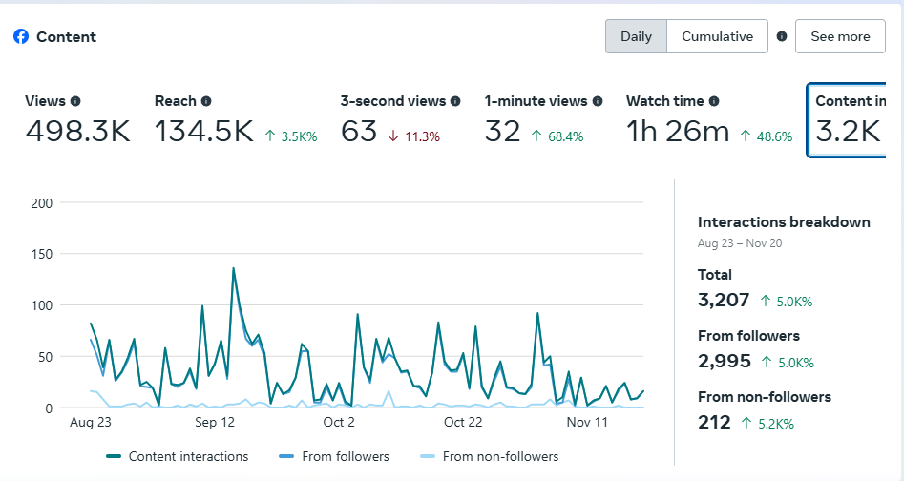Select the Watch time metric
The image size is (904, 481).
click(708, 121)
